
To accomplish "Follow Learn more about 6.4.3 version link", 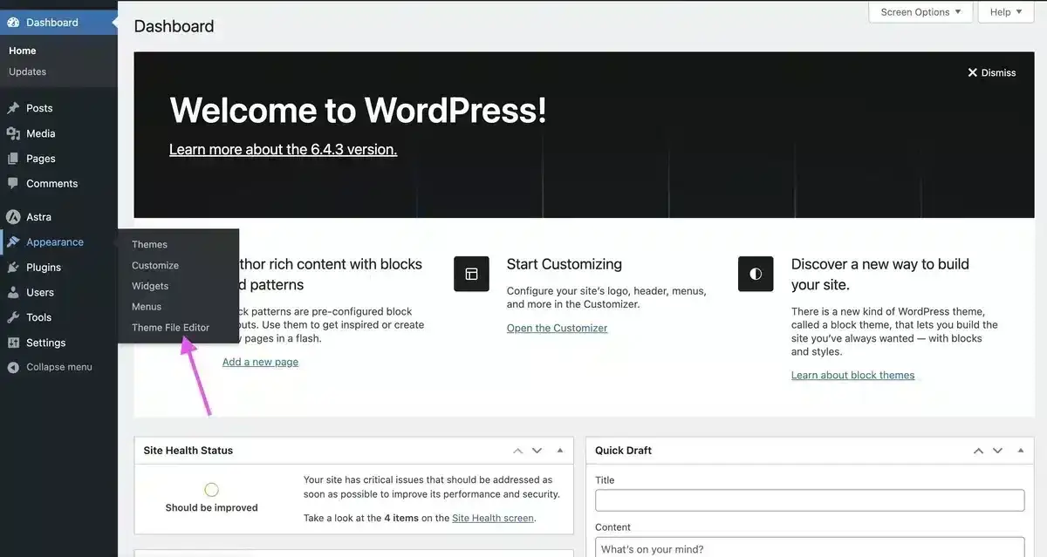I will pos(283,149).
